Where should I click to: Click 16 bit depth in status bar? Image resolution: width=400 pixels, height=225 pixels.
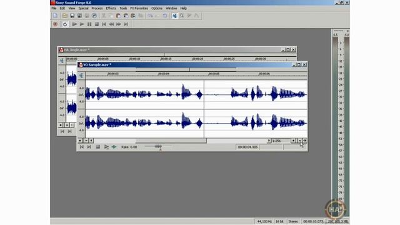coord(279,221)
